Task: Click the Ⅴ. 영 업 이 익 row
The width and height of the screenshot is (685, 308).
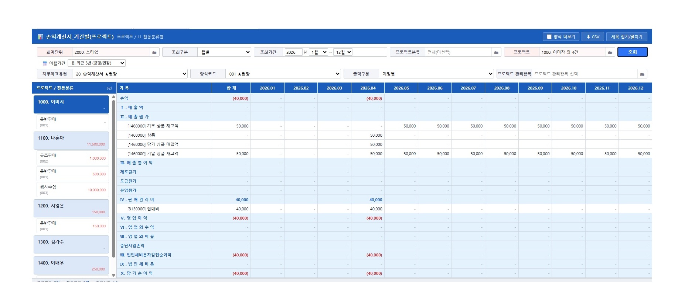Action: point(385,218)
